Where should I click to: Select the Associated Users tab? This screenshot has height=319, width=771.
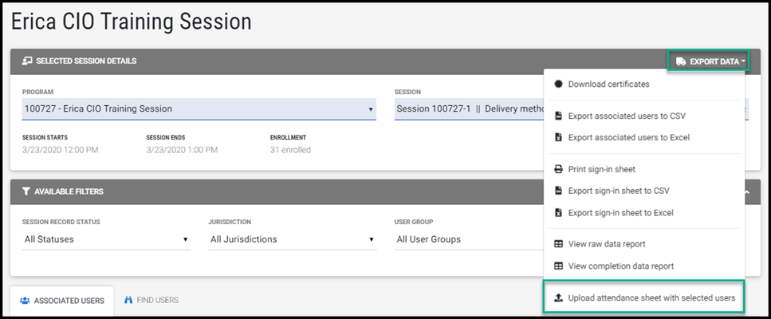(x=61, y=301)
